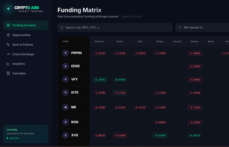This screenshot has height=147, width=229.
Task: Select RON Bitget rate -0.0089%
Action: (160, 122)
